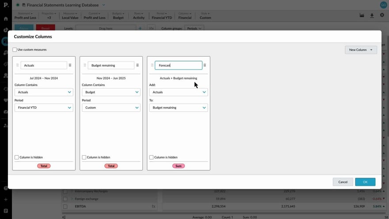Check the Foreign exchange row checkbox
389x219 pixels.
coord(65,199)
